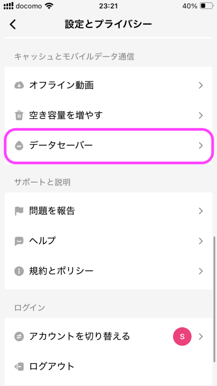Tap the offline video cloud icon
The width and height of the screenshot is (217, 386).
(19, 85)
